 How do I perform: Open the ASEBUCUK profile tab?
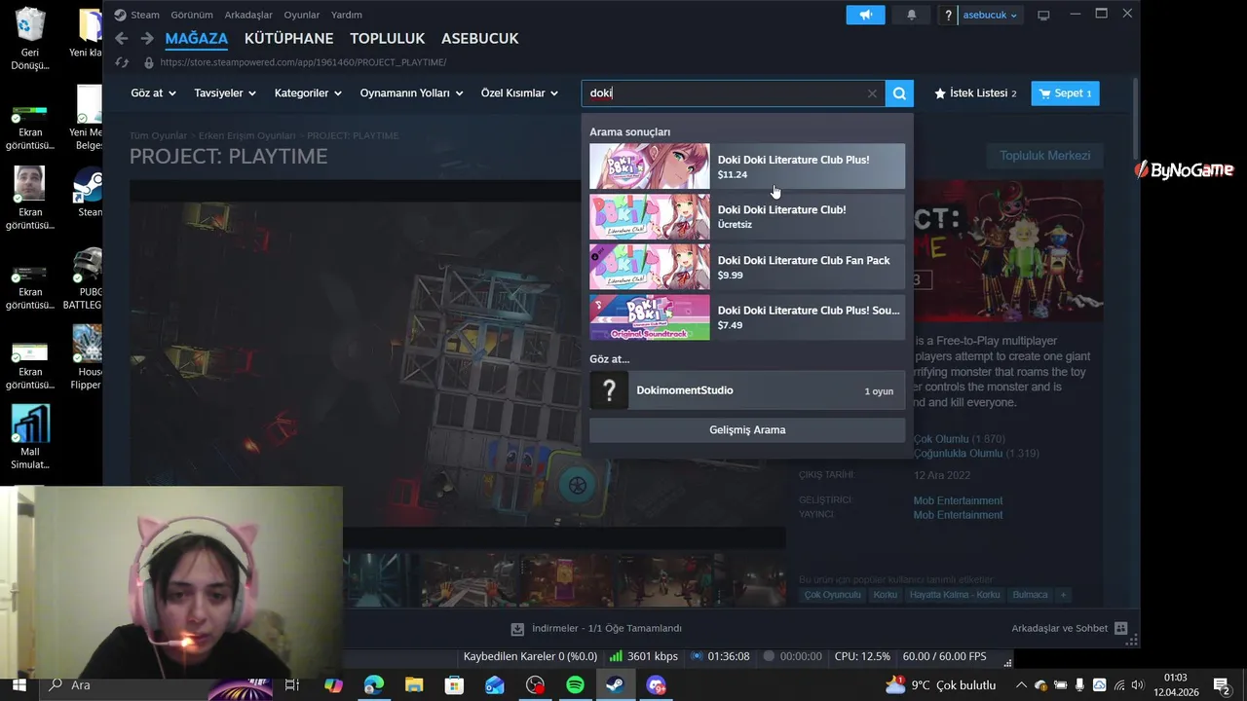tap(479, 39)
